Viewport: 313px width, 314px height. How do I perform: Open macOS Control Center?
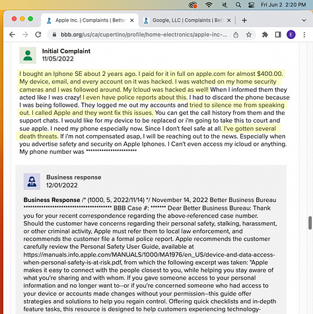coord(251,5)
